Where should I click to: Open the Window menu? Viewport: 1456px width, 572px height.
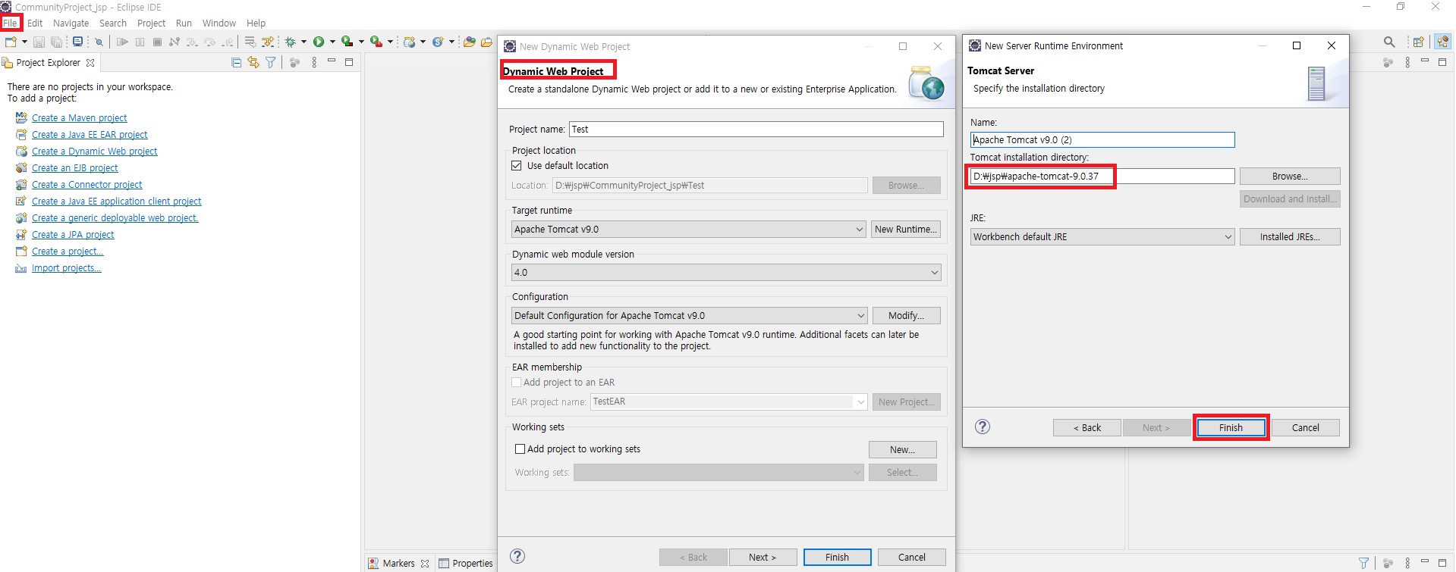tap(219, 23)
